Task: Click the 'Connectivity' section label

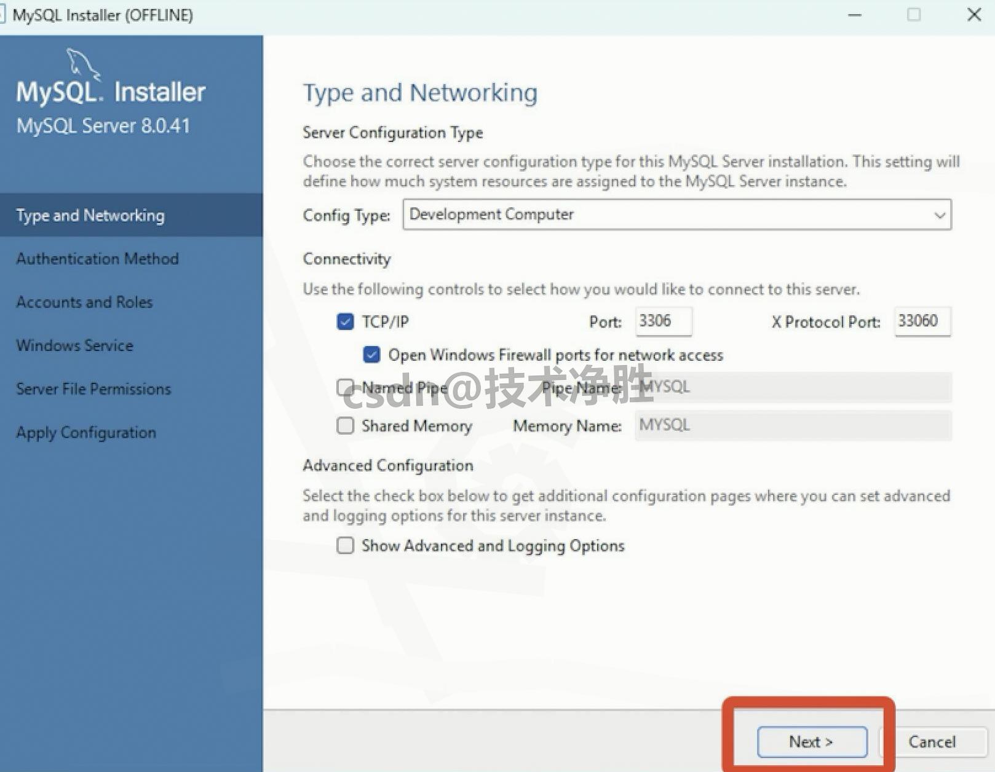Action: point(347,259)
